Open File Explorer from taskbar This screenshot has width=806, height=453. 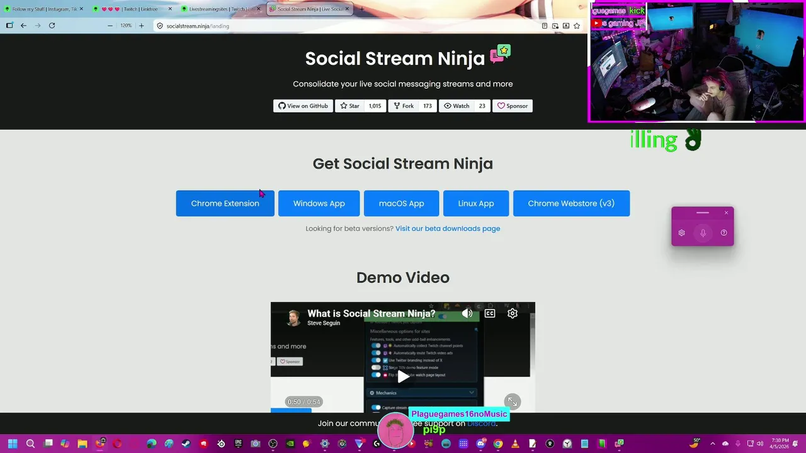[82, 444]
